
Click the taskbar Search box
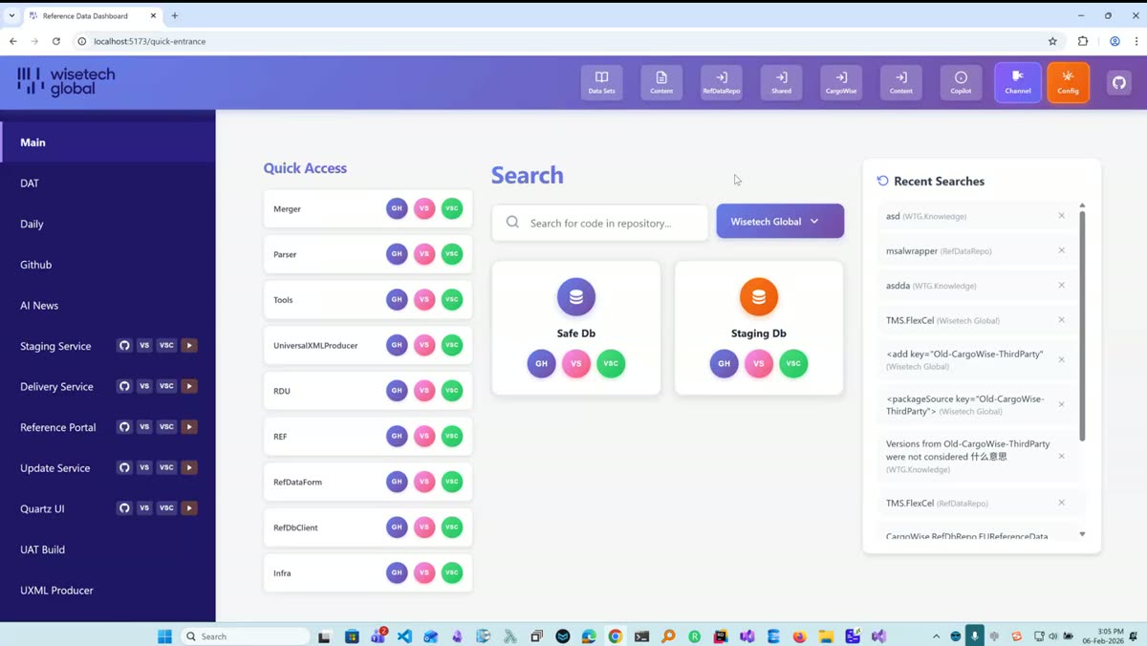point(247,636)
